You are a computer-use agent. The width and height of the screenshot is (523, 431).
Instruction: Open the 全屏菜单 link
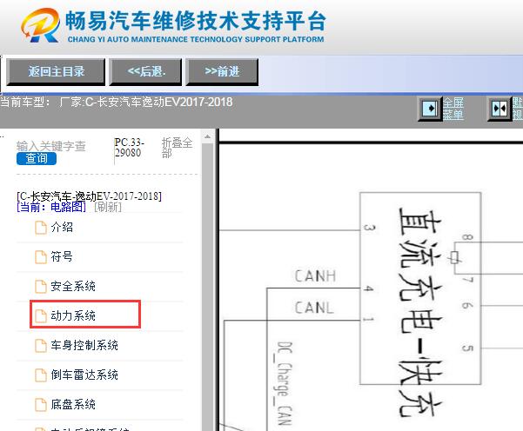coord(453,109)
